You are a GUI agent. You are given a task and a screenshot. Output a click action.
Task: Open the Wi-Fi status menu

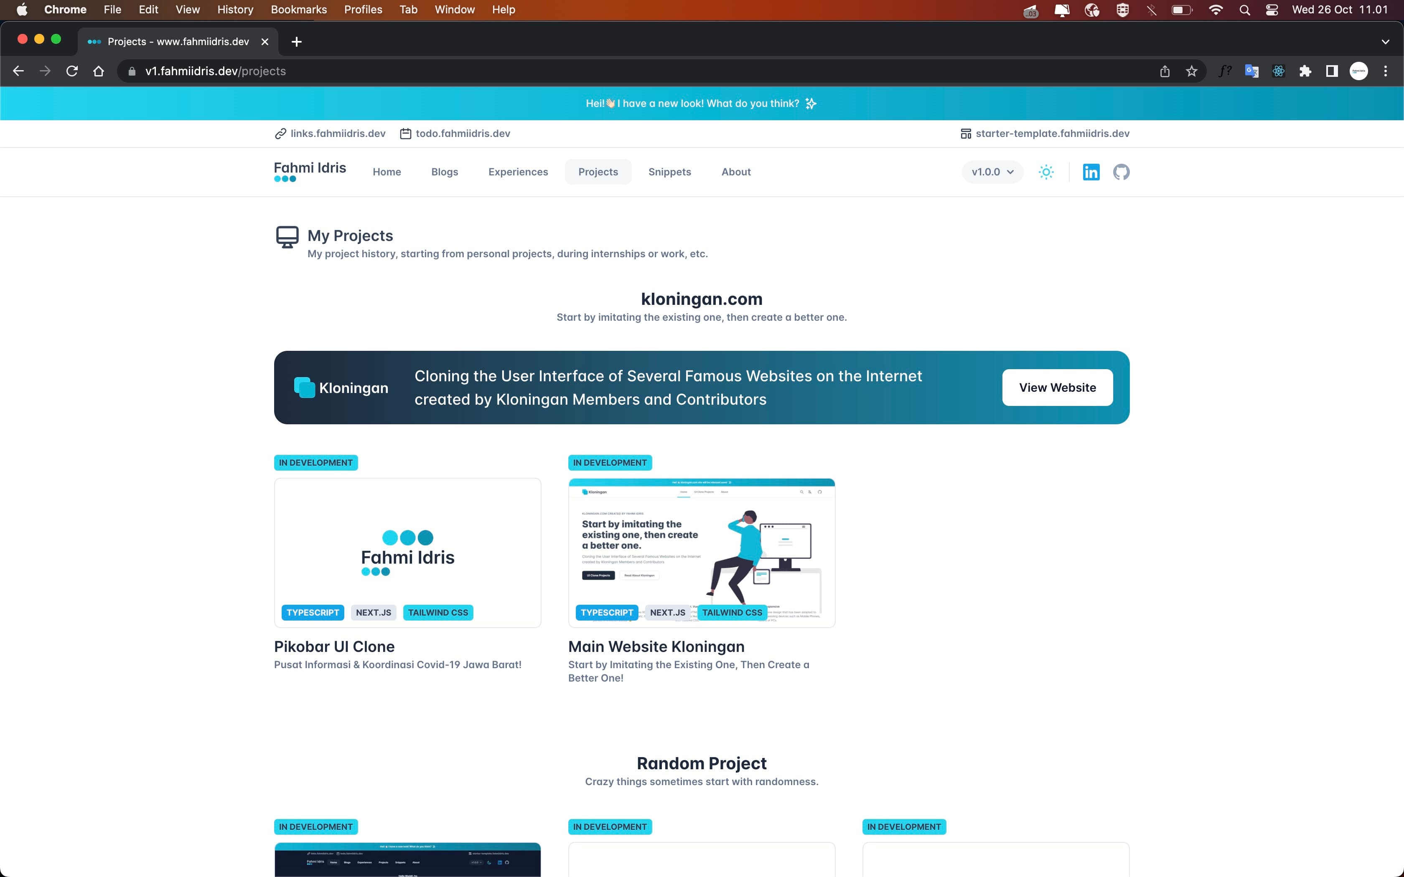(1216, 9)
